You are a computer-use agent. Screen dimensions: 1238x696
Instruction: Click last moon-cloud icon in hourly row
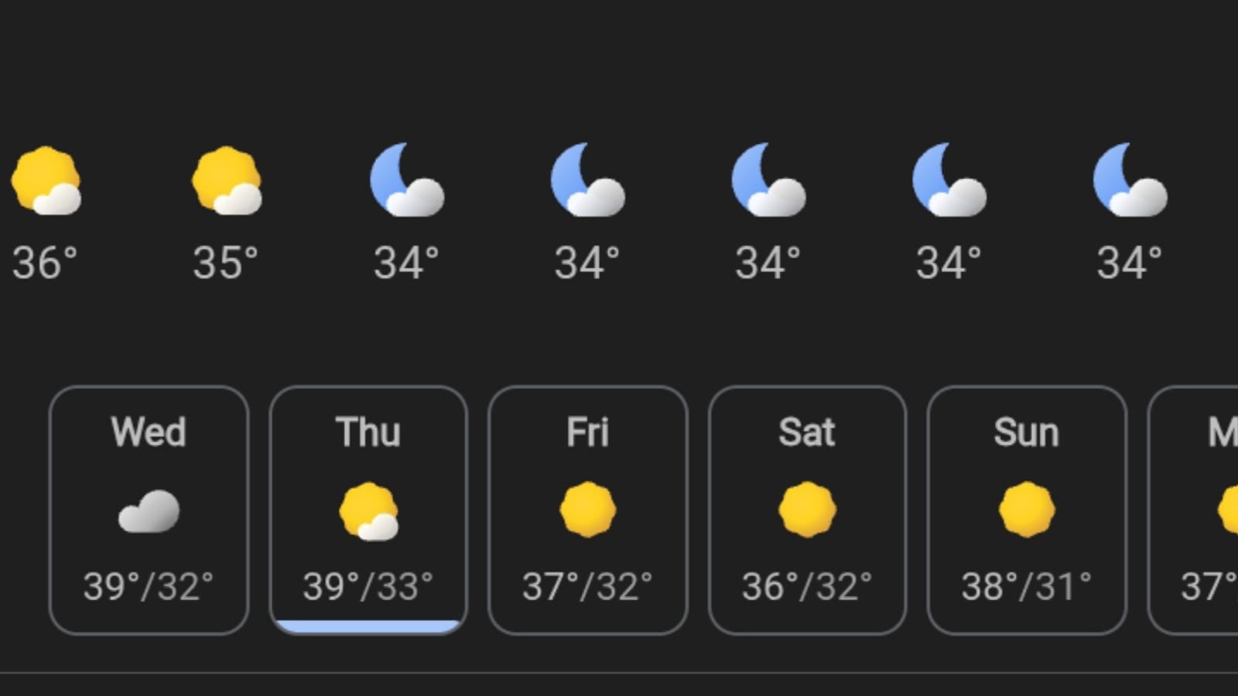(1130, 179)
